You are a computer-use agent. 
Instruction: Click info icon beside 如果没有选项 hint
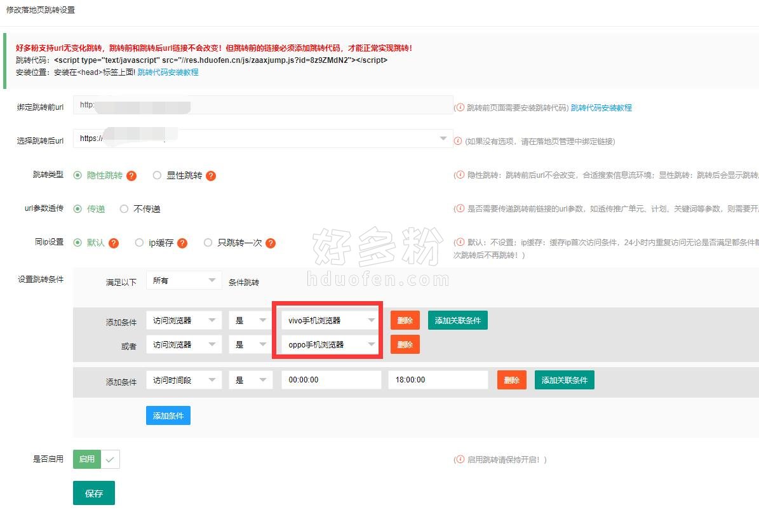pos(458,141)
